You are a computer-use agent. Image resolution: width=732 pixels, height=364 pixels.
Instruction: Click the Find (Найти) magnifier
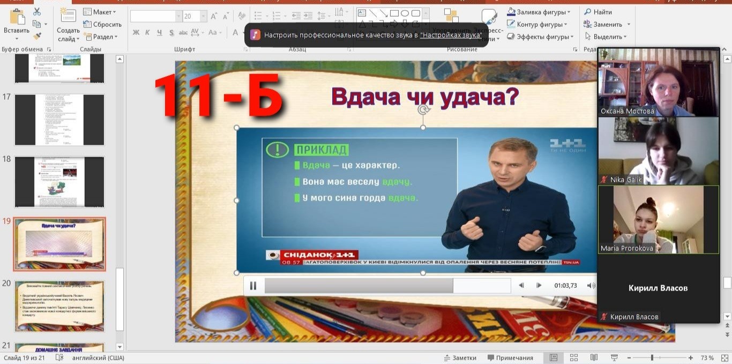point(597,12)
